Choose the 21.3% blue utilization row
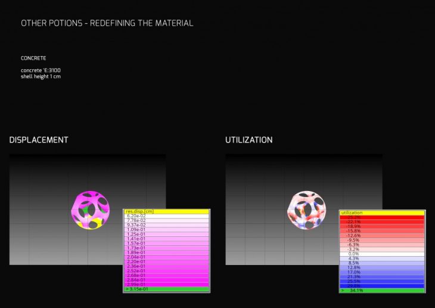The image size is (435, 308). pyautogui.click(x=382, y=276)
